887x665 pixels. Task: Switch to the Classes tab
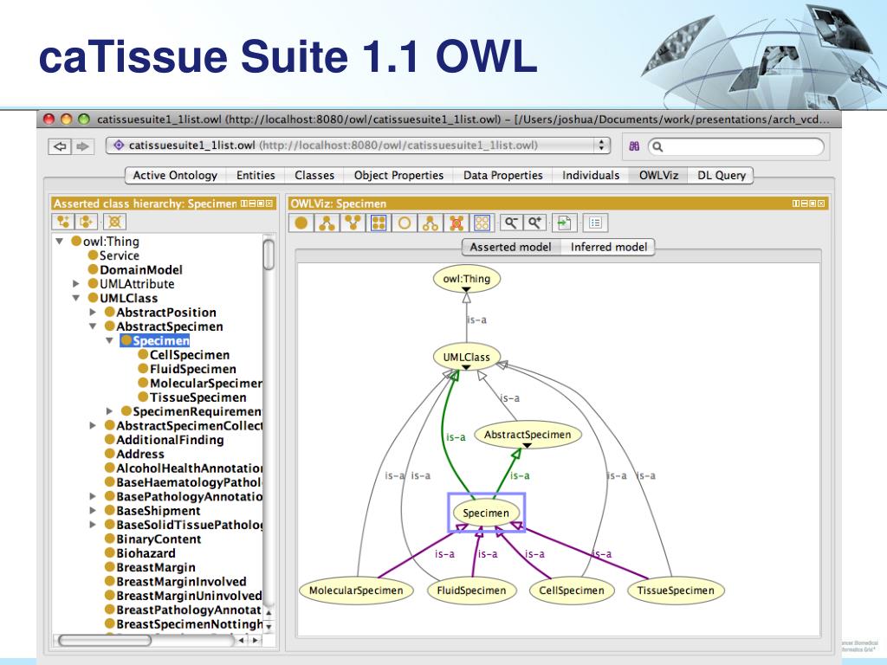click(314, 175)
